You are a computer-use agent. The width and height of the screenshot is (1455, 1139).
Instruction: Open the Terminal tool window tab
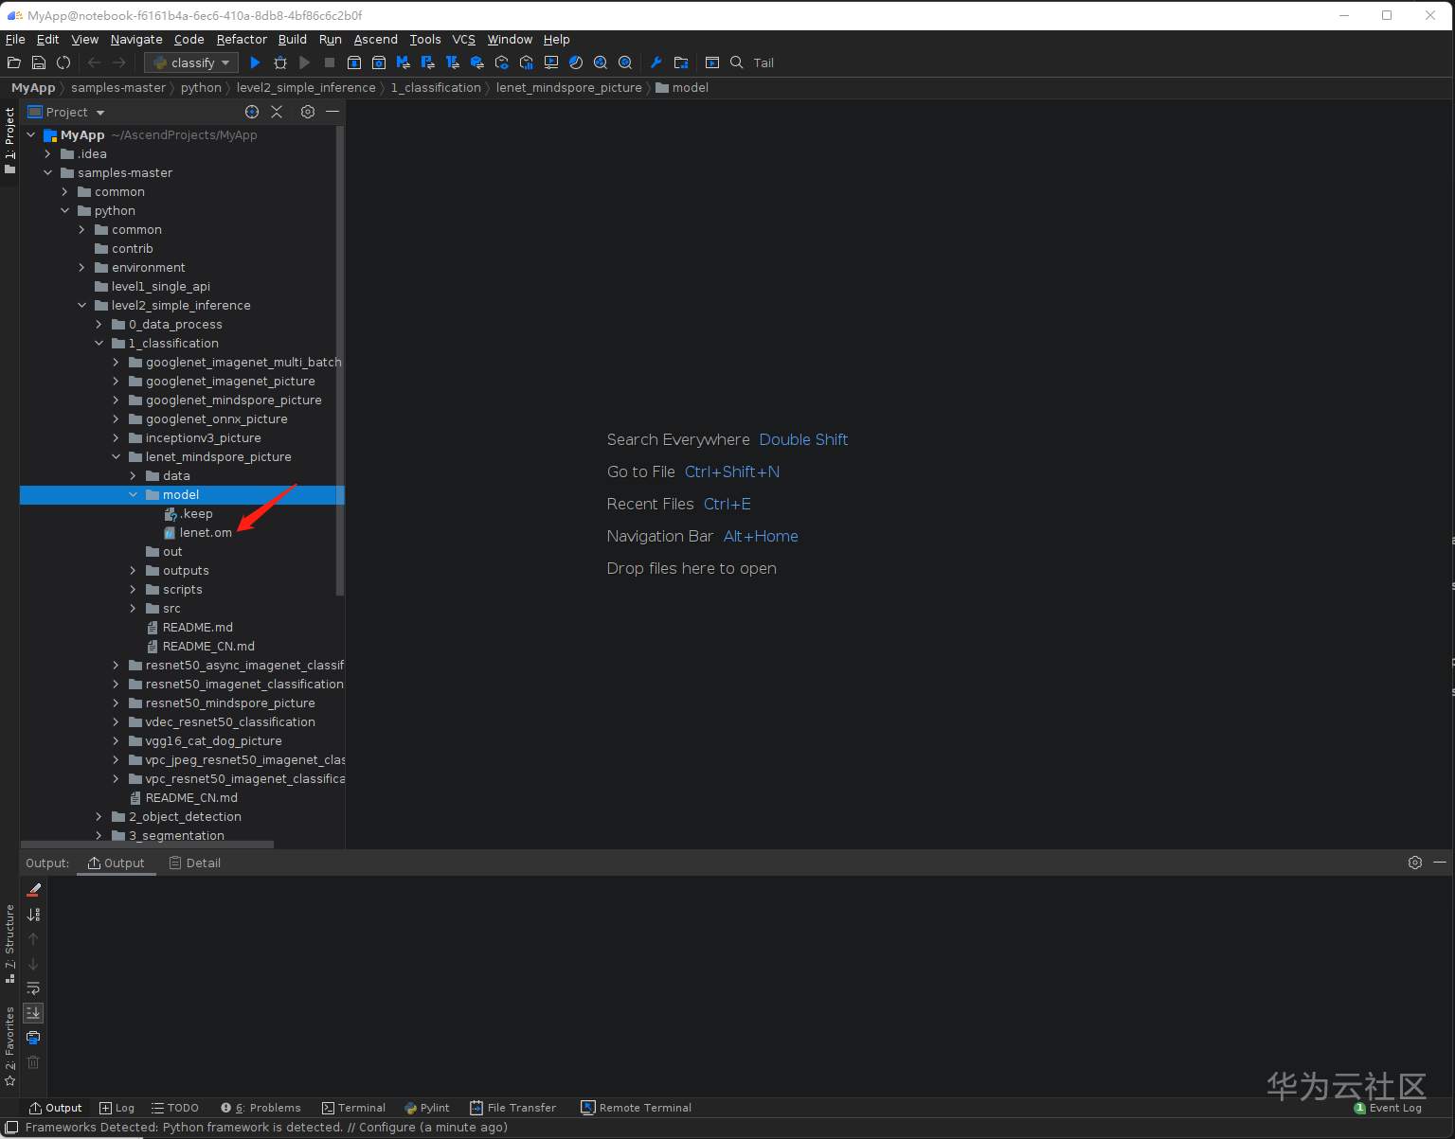point(353,1108)
